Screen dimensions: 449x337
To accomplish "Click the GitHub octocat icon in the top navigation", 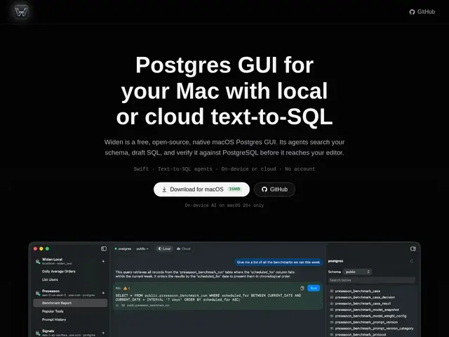I will 412,12.
